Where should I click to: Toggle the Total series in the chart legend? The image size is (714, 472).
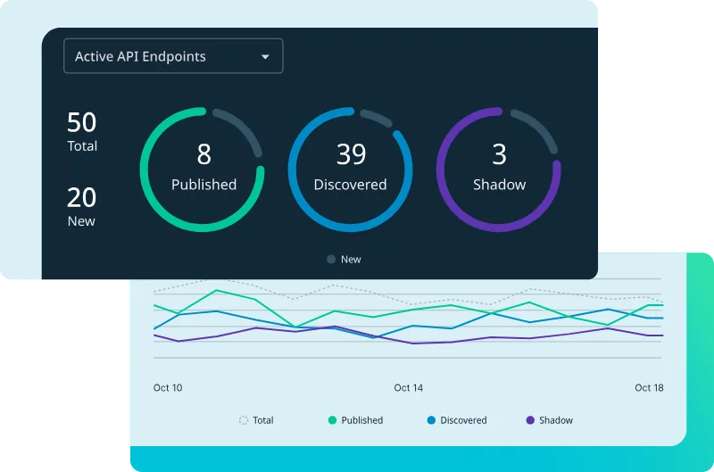(x=256, y=420)
